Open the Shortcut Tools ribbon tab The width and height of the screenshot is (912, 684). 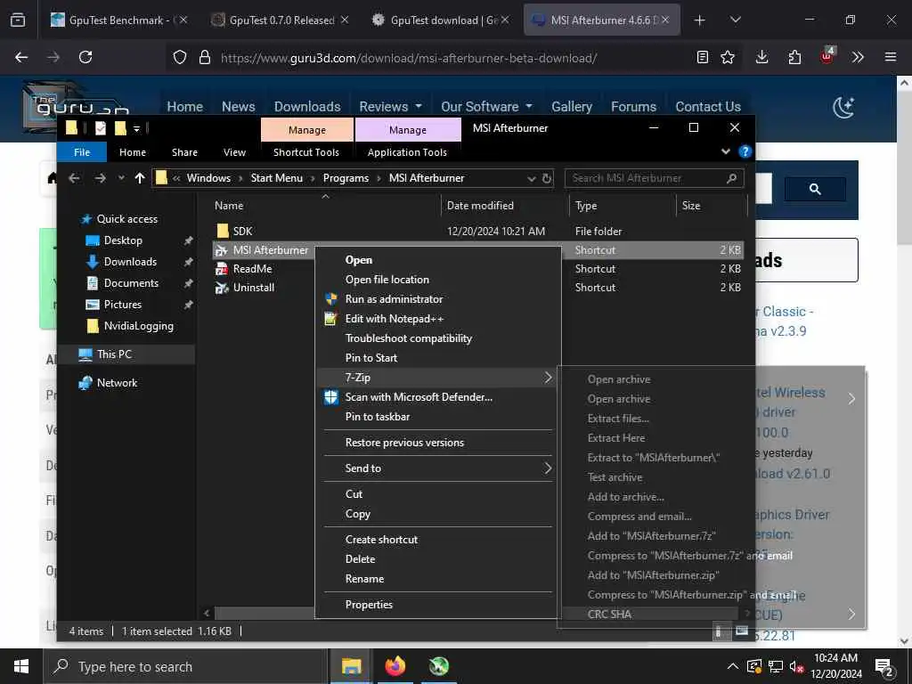point(306,152)
